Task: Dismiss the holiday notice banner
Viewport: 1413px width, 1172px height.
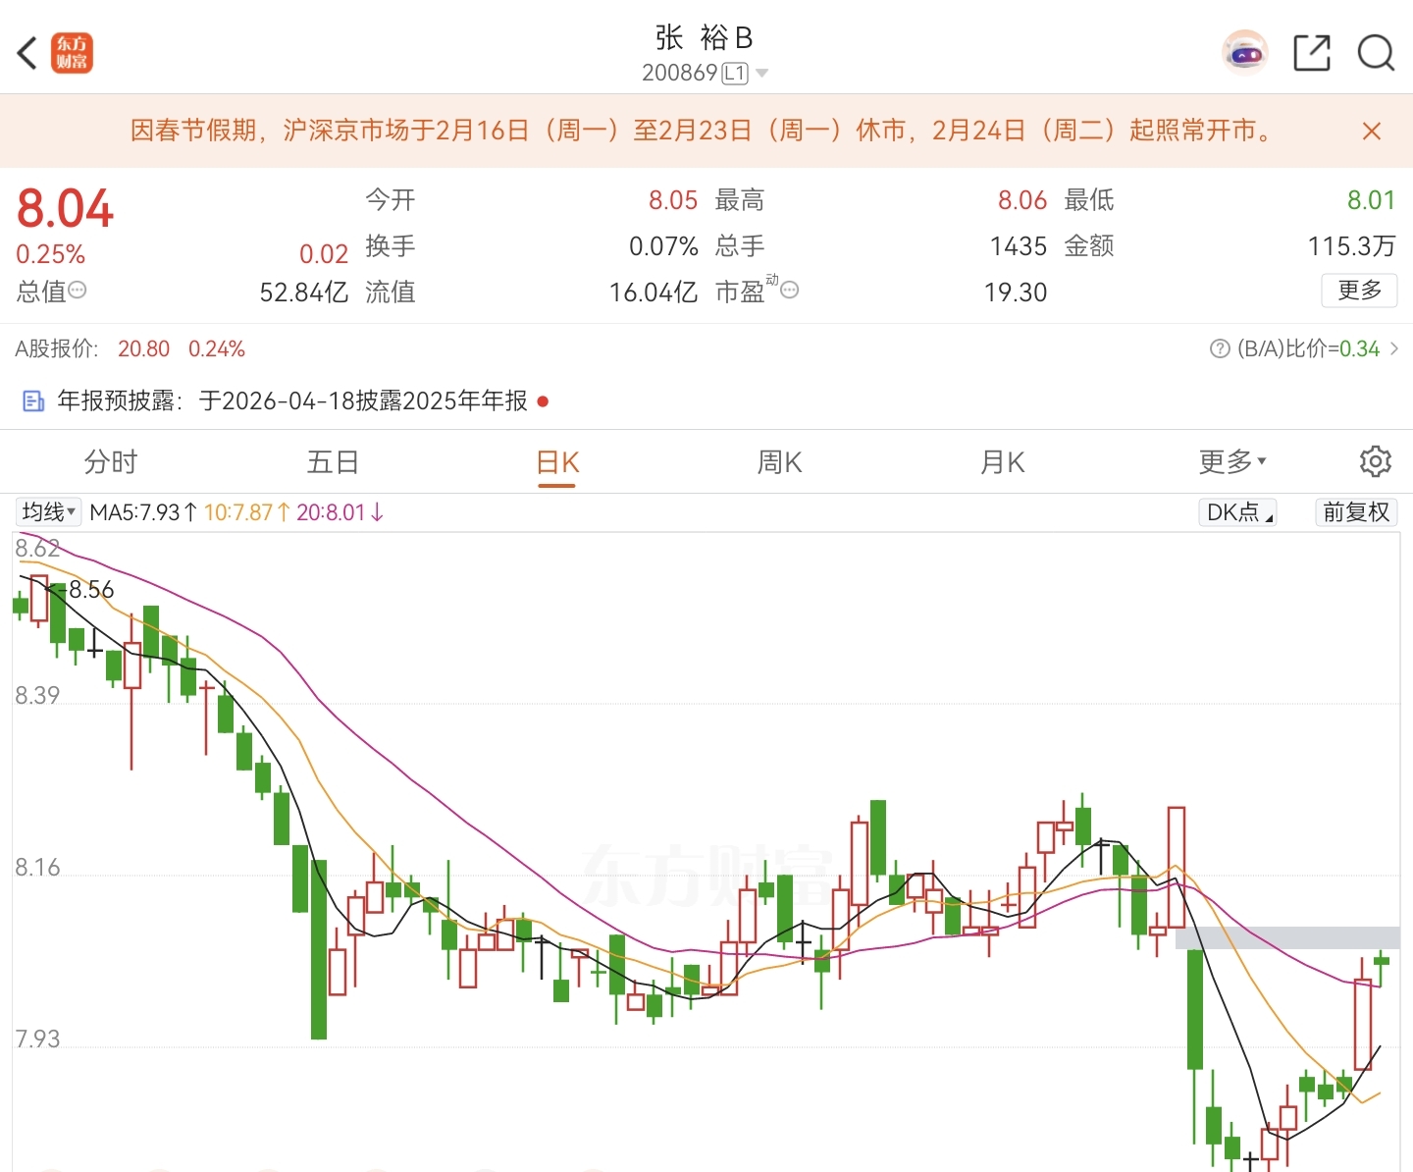Action: 1372,132
